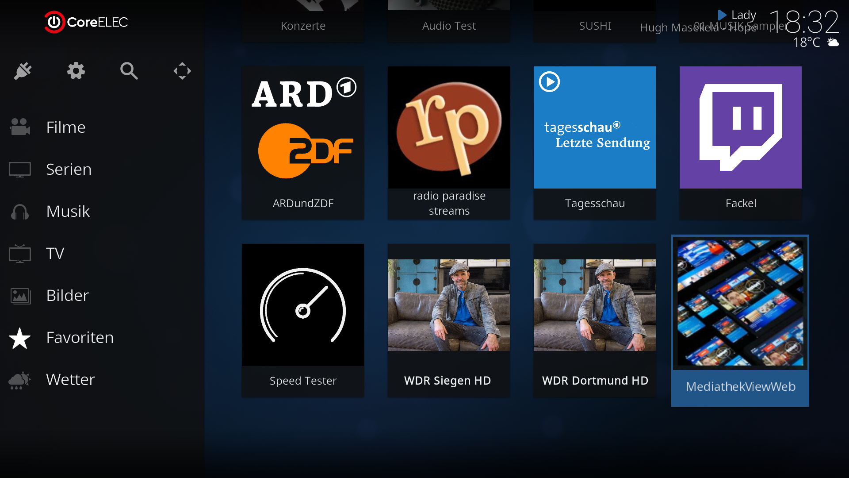The image size is (849, 478).
Task: Launch the ARDundZDF add-on tile
Action: (303, 143)
